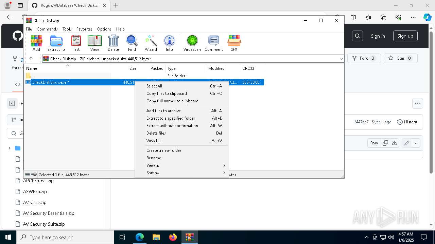This screenshot has width=435, height=244.
Task: Open browser favorites star icon
Action: coord(368,17)
